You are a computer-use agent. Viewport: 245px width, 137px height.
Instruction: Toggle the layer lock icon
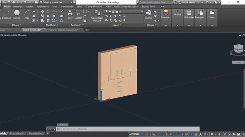coord(113,11)
